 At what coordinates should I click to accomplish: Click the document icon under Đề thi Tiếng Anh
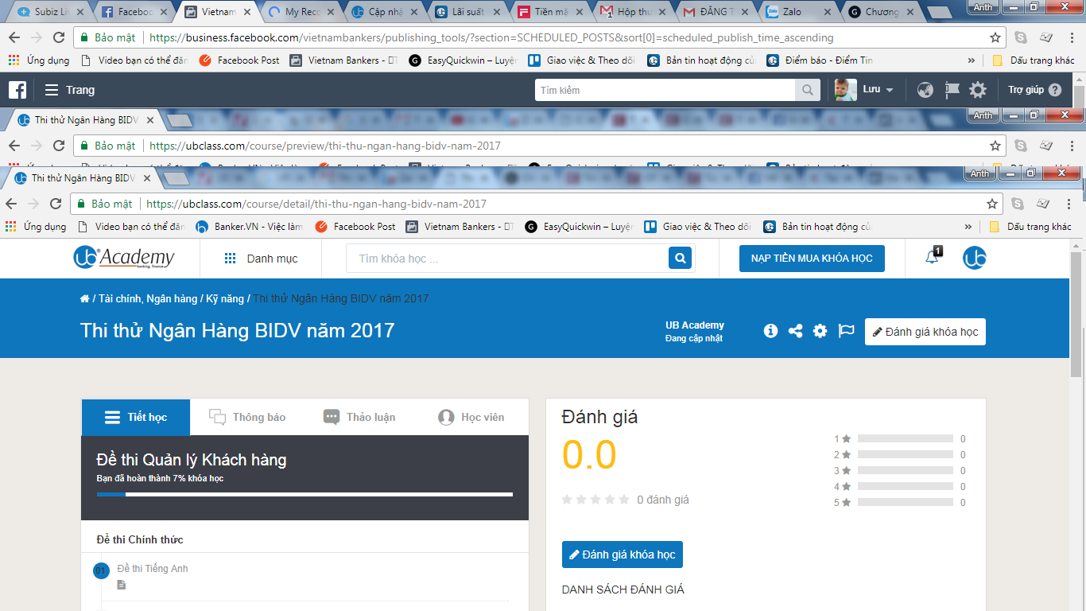(122, 585)
